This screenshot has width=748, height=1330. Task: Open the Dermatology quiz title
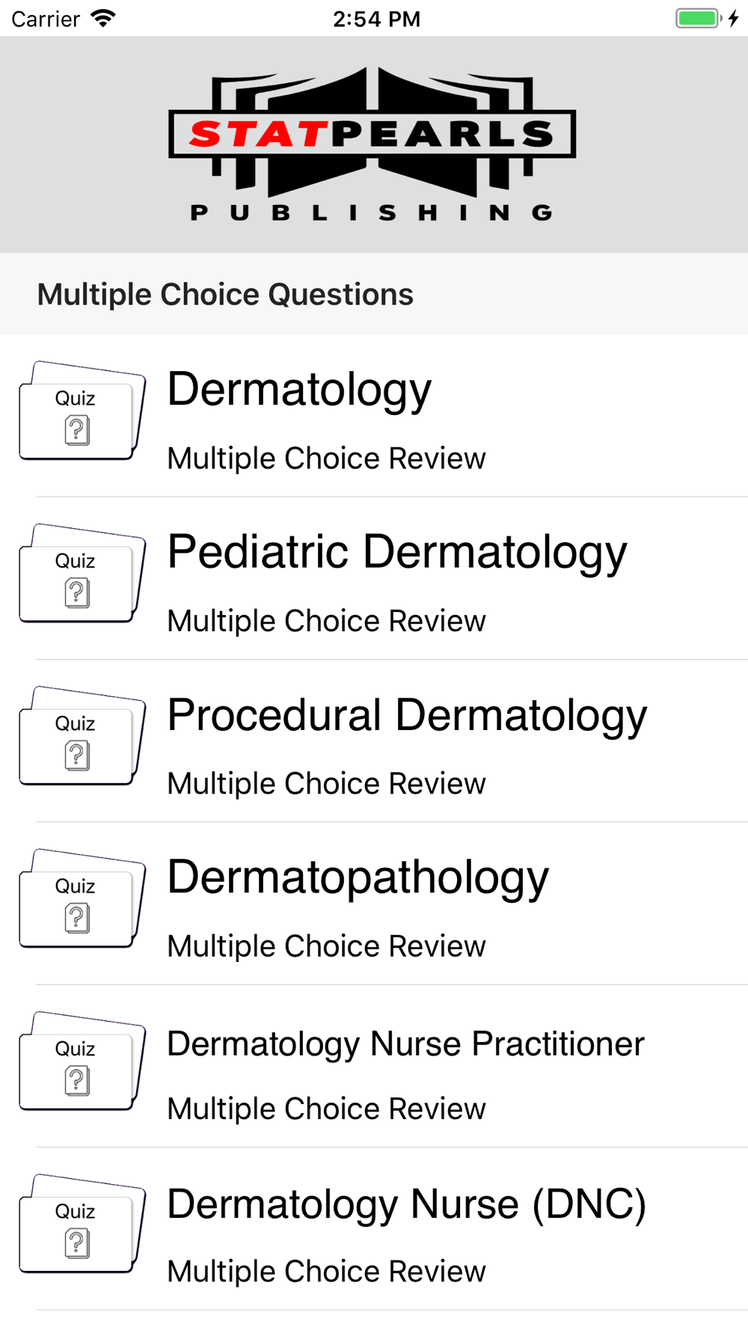(299, 390)
